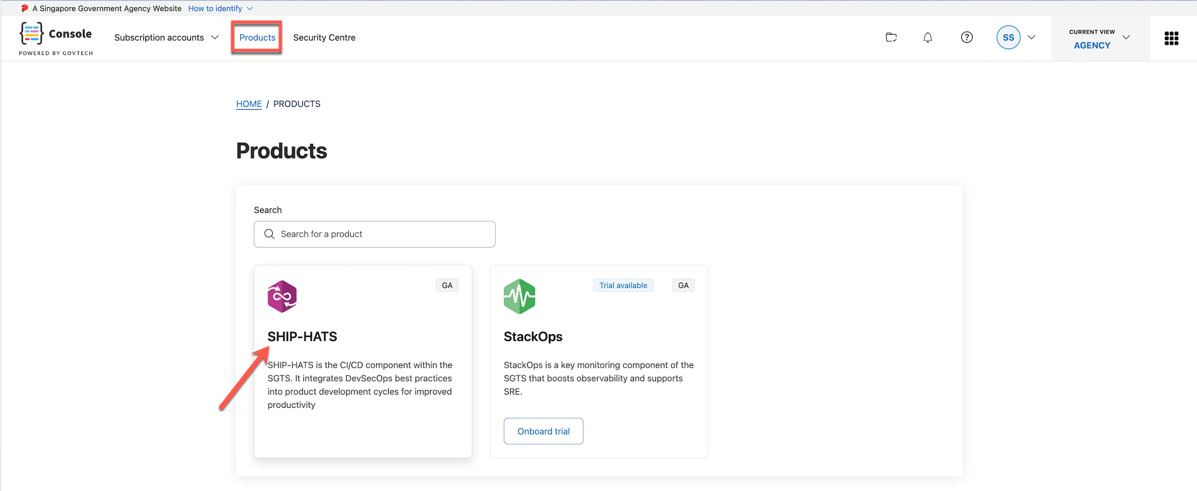Image resolution: width=1197 pixels, height=491 pixels.
Task: Click the help question mark icon
Action: coord(967,38)
